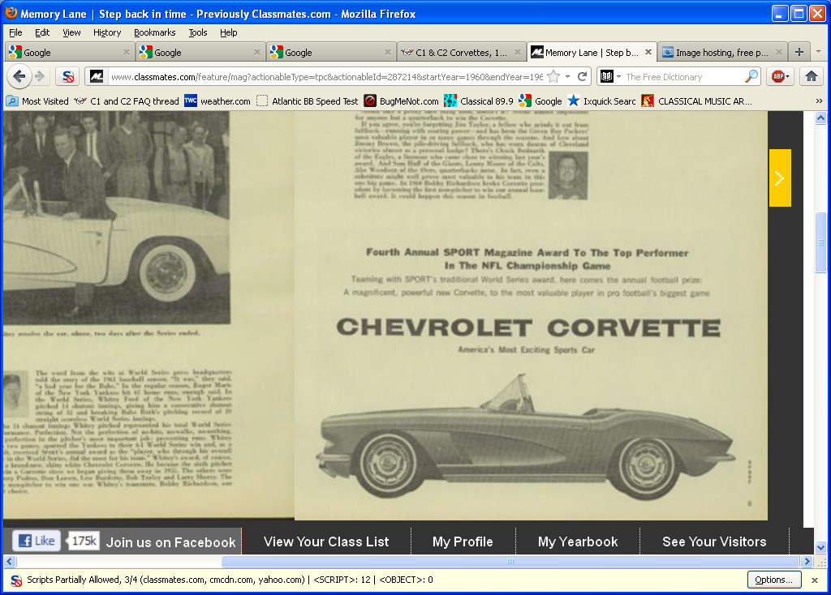The width and height of the screenshot is (831, 595).
Task: Click Join us on Facebook
Action: pos(170,542)
